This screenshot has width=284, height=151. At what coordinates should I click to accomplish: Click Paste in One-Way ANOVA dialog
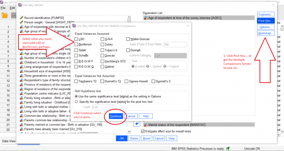click(134, 138)
